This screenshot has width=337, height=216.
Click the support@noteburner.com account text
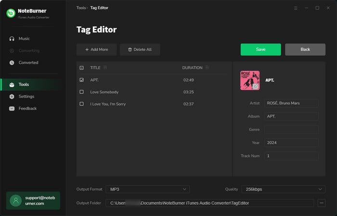click(40, 201)
